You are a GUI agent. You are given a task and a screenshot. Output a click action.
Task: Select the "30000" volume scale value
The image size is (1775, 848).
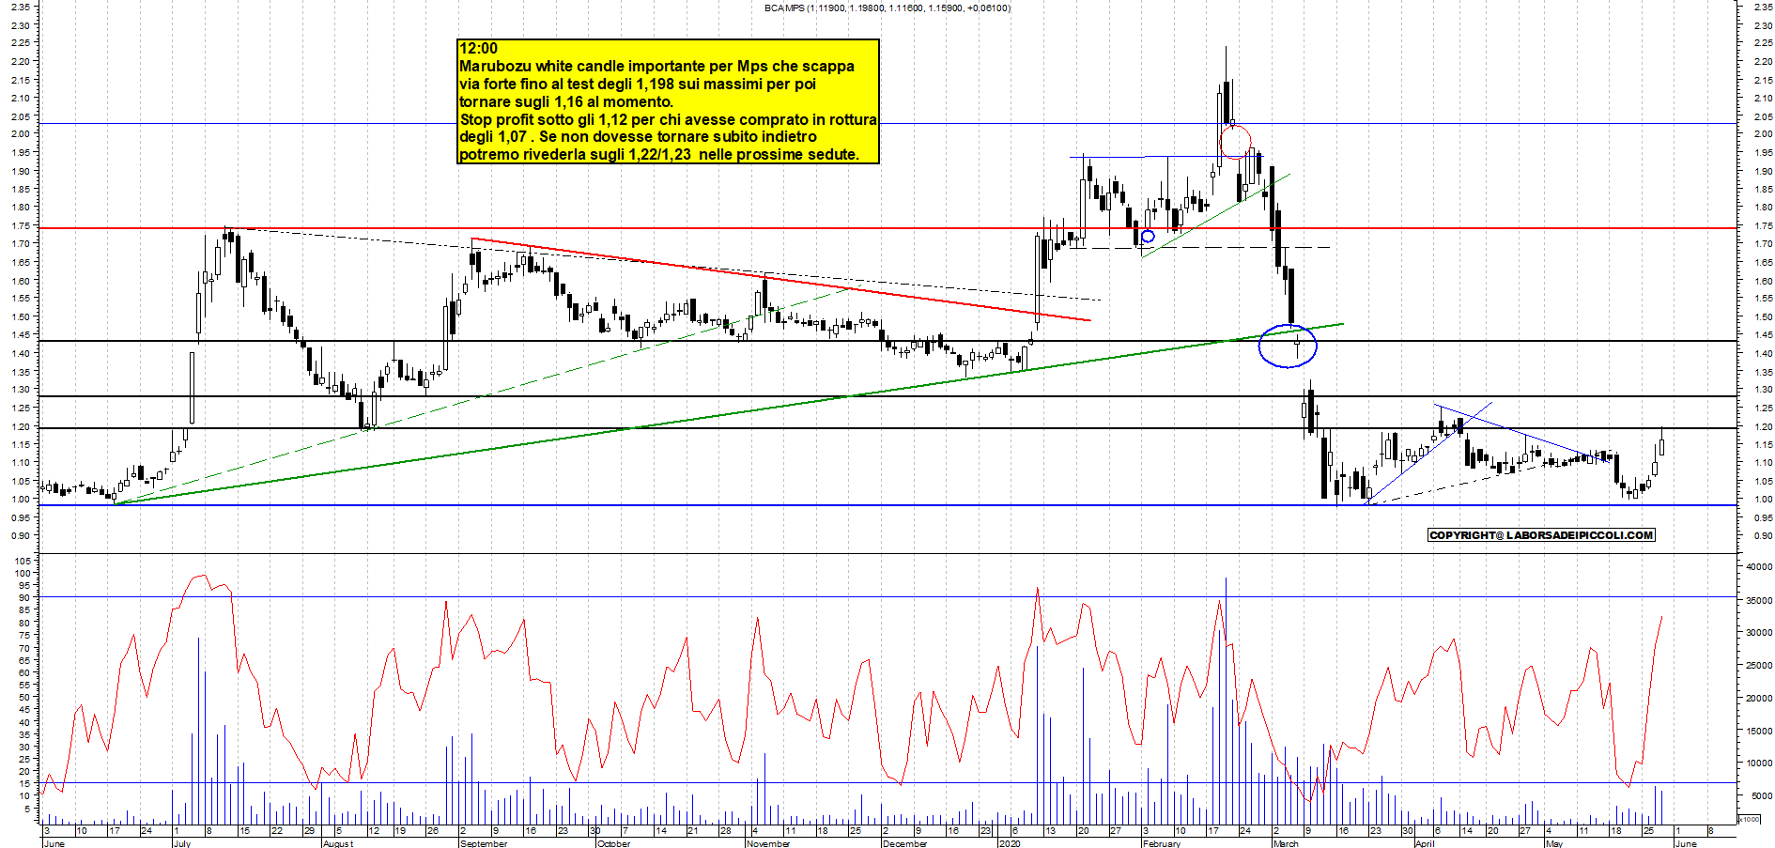1759,633
